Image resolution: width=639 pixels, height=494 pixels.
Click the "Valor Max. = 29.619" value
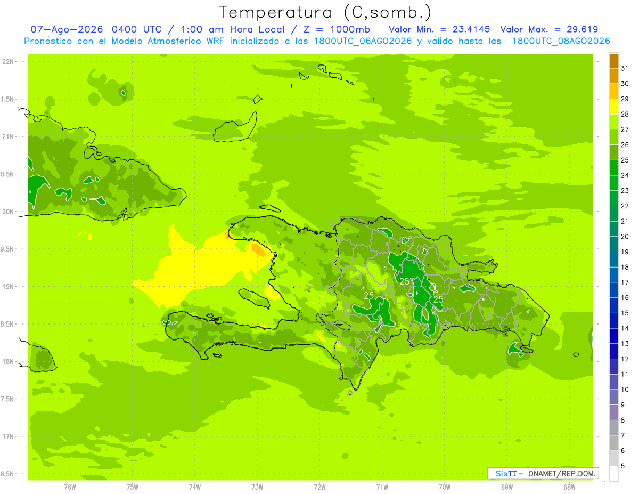pyautogui.click(x=549, y=29)
